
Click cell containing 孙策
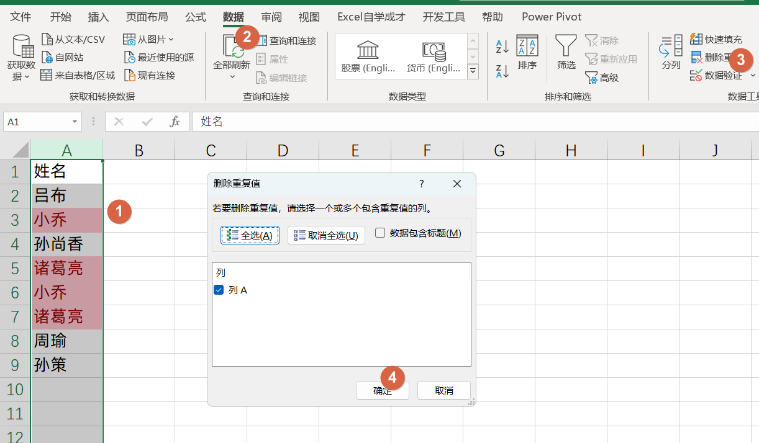(67, 365)
